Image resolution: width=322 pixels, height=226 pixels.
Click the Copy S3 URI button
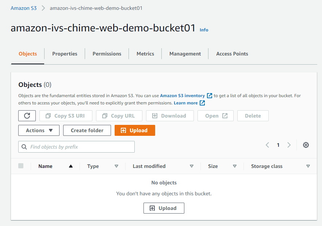tap(66, 116)
